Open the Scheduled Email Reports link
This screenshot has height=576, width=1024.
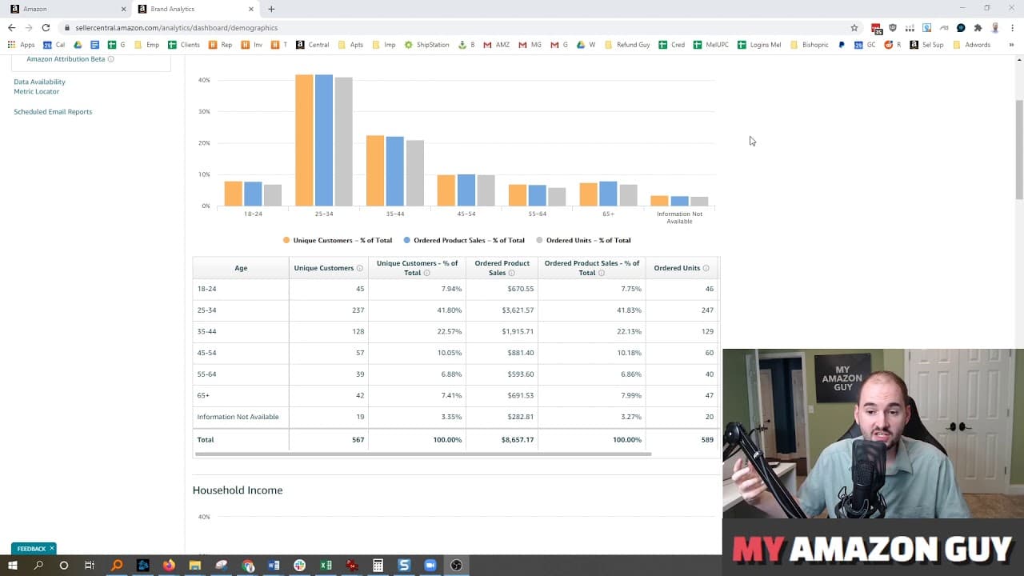coord(53,112)
